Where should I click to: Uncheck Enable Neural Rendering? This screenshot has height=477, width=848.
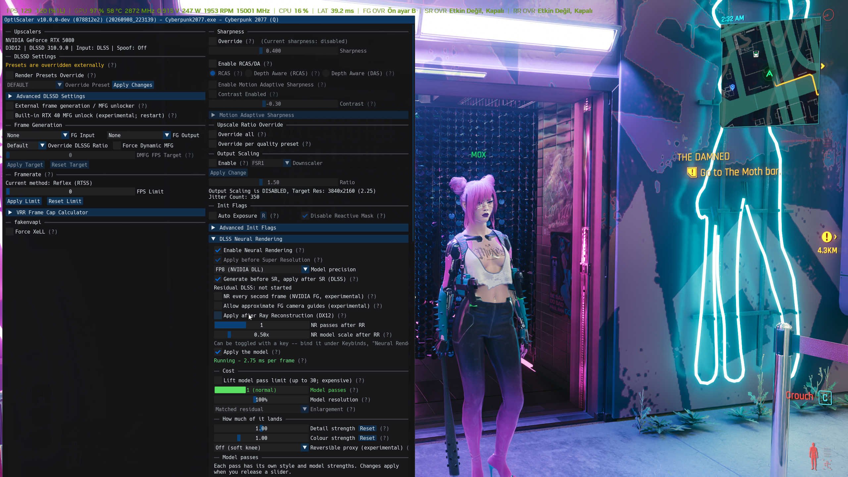point(218,250)
